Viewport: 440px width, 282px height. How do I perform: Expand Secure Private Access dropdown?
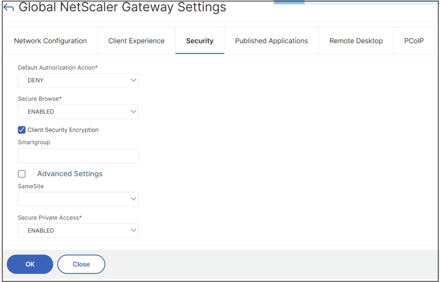tap(78, 231)
